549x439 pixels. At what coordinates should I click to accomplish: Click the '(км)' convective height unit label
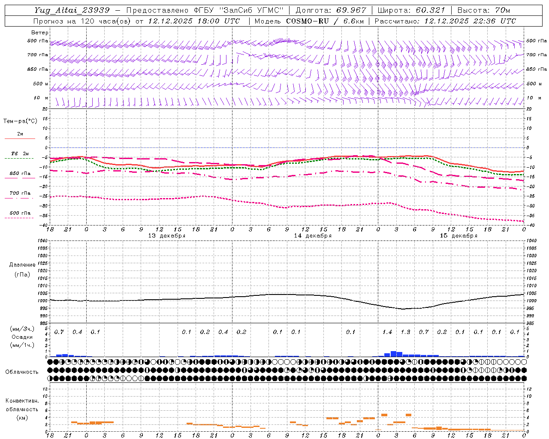[x=22, y=417]
